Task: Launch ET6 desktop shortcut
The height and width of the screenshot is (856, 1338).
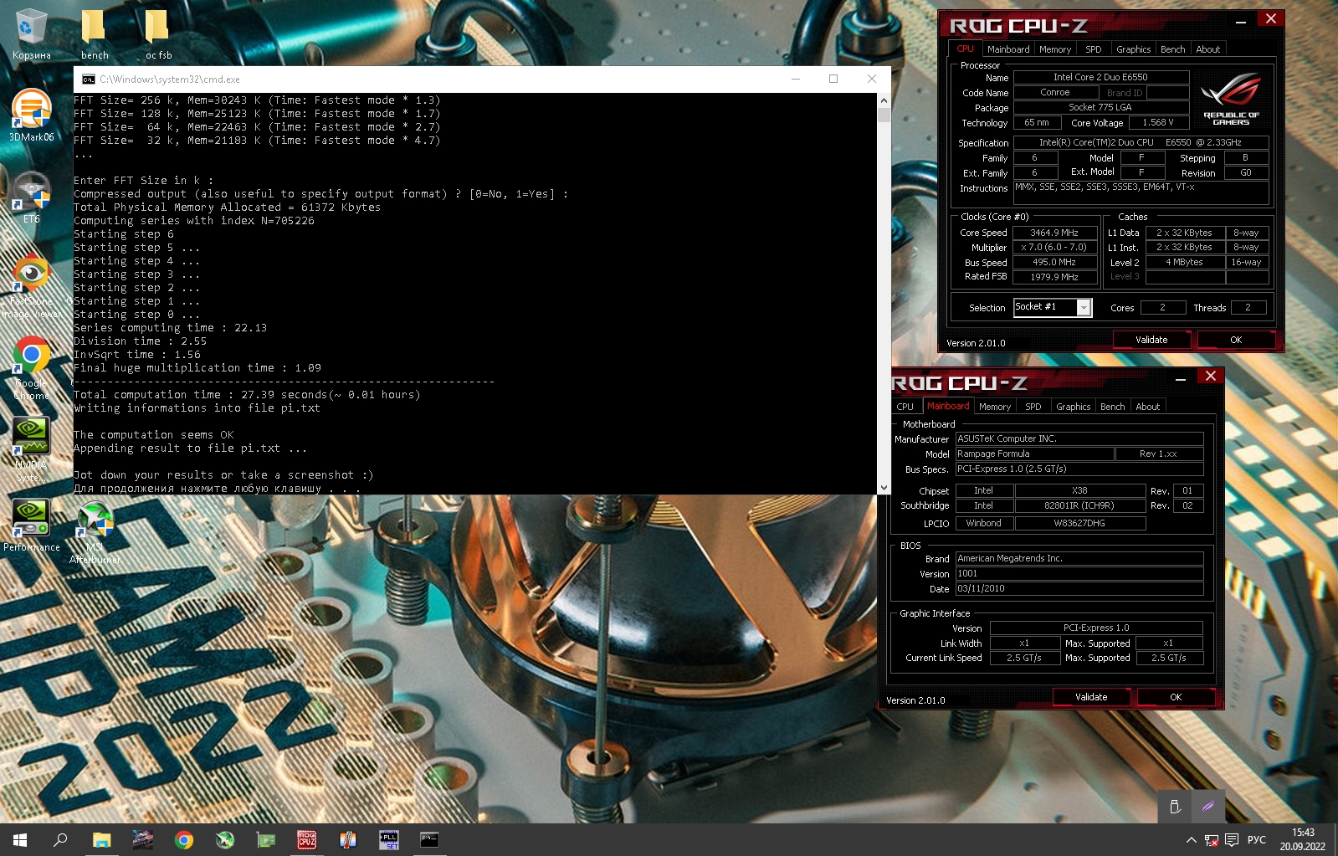Action: click(x=31, y=197)
